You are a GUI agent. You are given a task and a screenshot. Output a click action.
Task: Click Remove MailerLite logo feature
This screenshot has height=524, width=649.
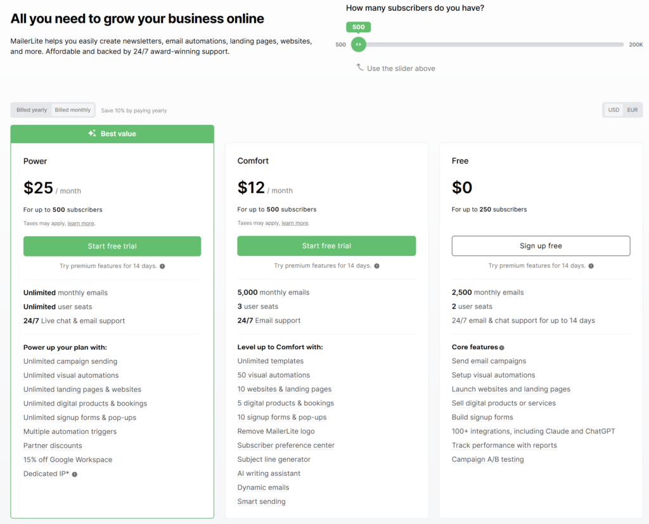point(276,431)
